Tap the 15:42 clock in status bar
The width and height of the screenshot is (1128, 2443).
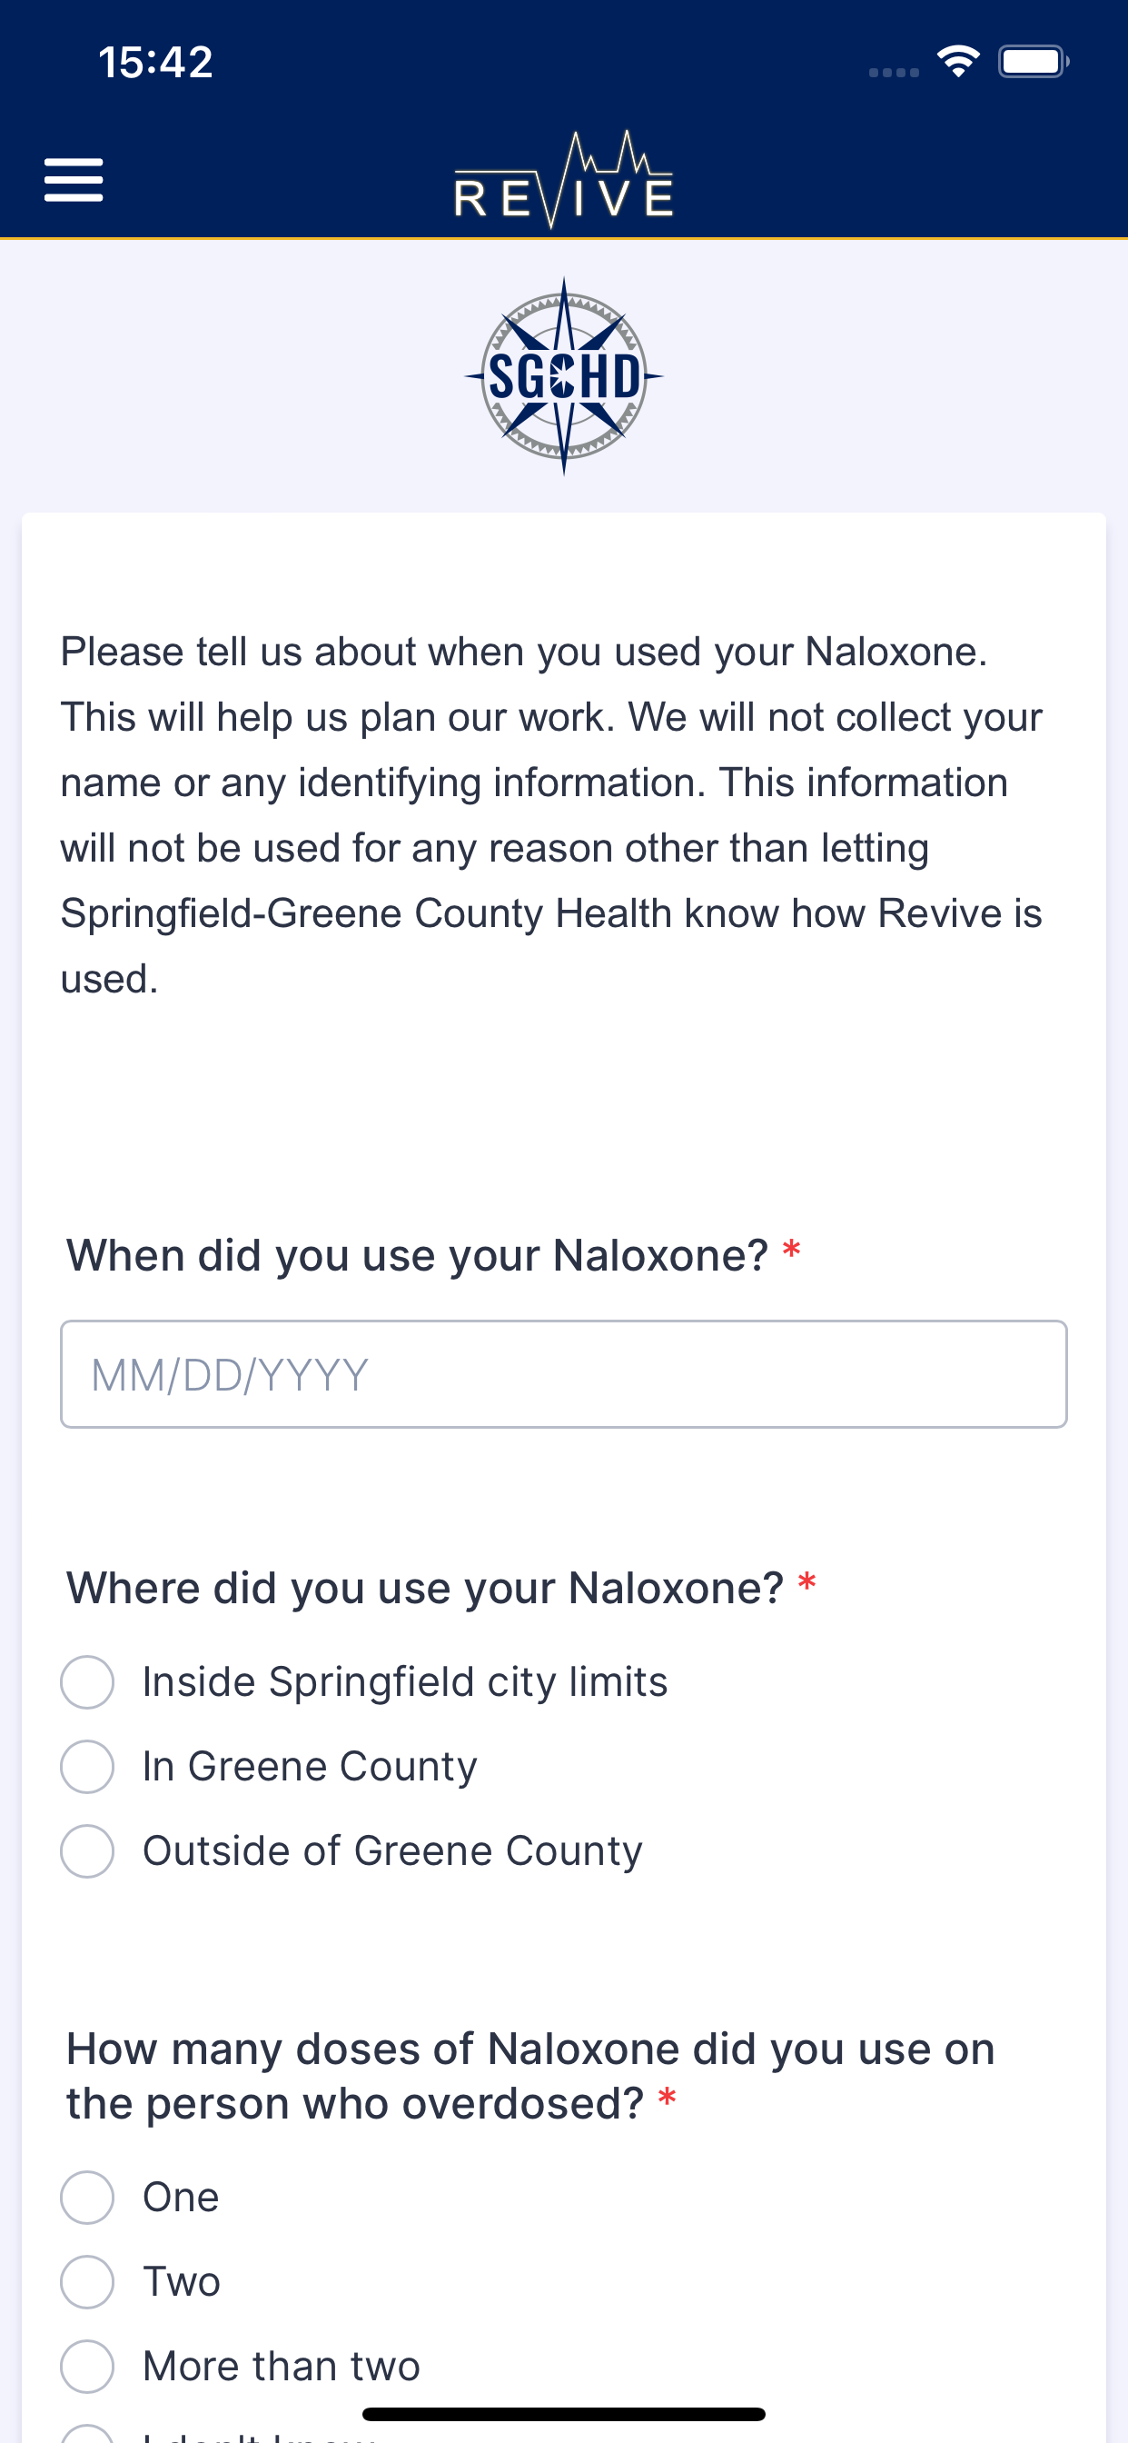pyautogui.click(x=155, y=62)
